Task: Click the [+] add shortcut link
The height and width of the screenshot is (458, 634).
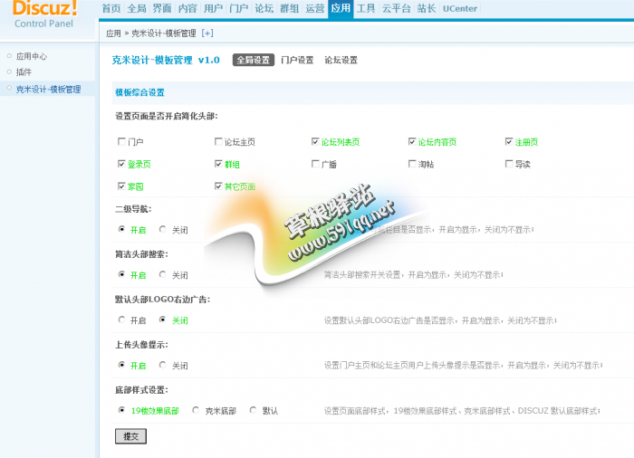Action: click(x=207, y=33)
